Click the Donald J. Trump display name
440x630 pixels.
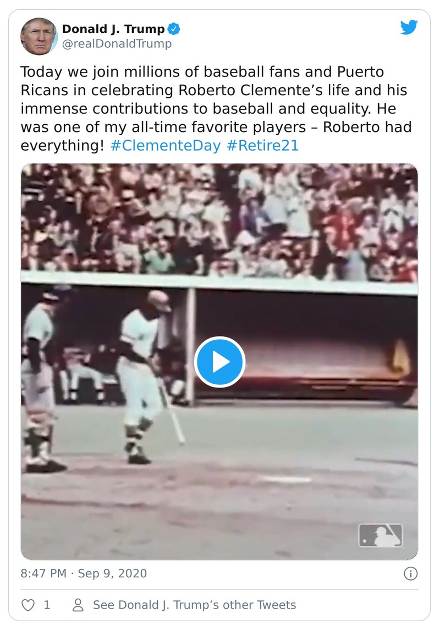(x=113, y=29)
